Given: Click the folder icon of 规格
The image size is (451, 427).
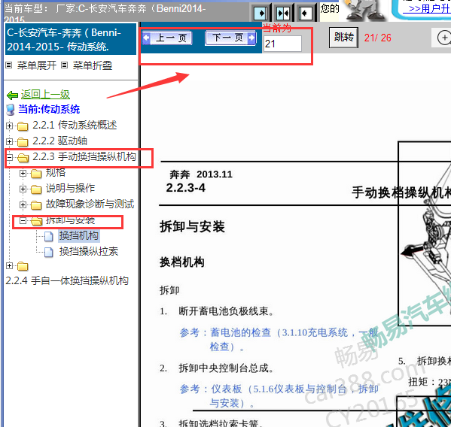Looking at the screenshot, I should pyautogui.click(x=36, y=174).
